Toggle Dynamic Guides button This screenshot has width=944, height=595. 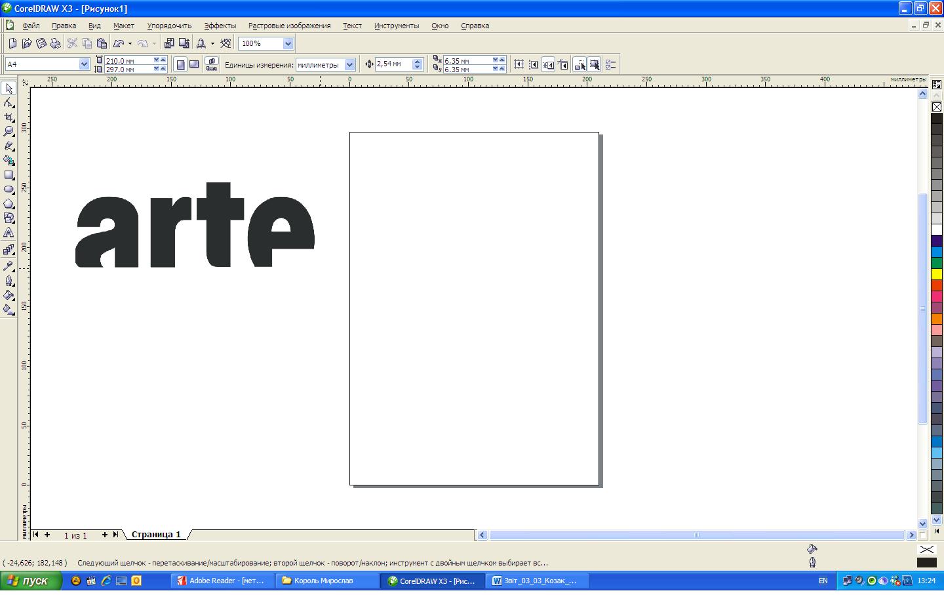[x=563, y=64]
